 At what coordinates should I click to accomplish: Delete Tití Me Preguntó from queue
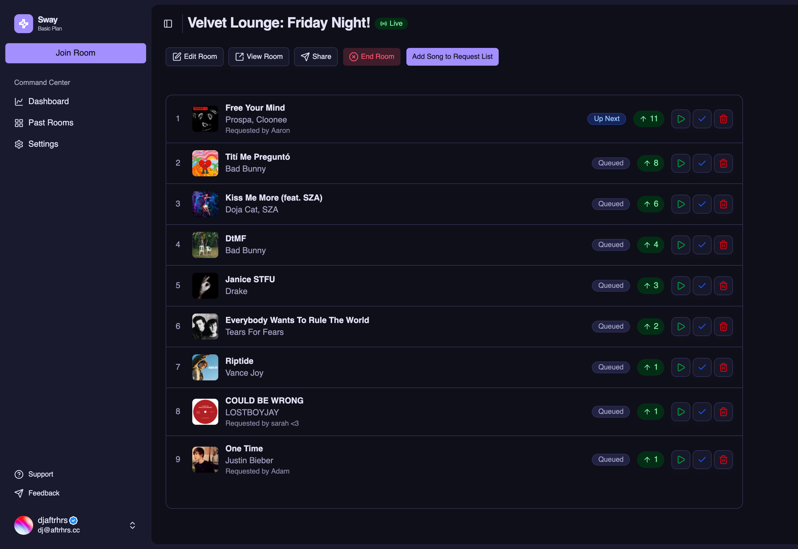tap(723, 163)
